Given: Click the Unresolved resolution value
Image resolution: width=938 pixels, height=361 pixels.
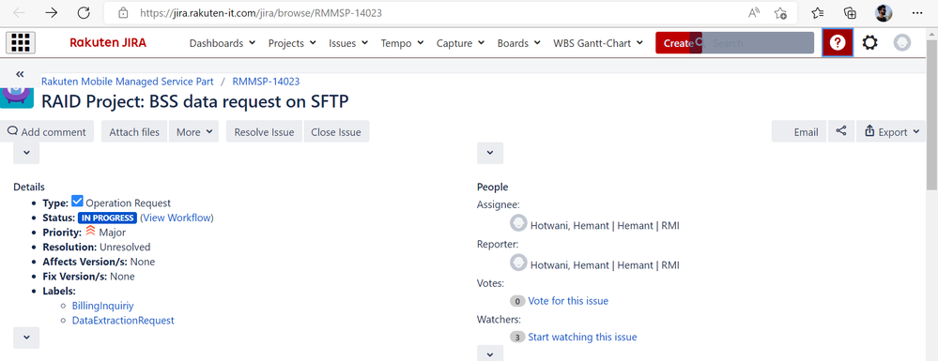Looking at the screenshot, I should point(125,247).
